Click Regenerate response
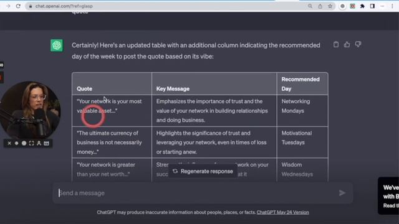The width and height of the screenshot is (399, 224). [x=203, y=171]
